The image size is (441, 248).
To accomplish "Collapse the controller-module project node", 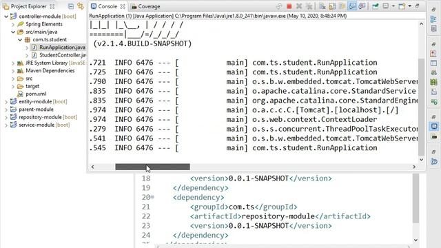I will pos(6,17).
